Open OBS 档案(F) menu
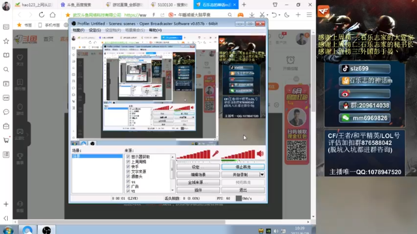This screenshot has height=234, width=417. [78, 31]
